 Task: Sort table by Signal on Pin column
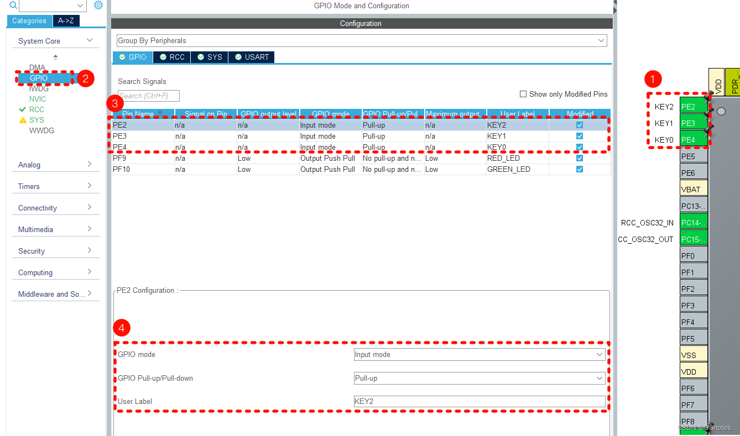click(206, 114)
